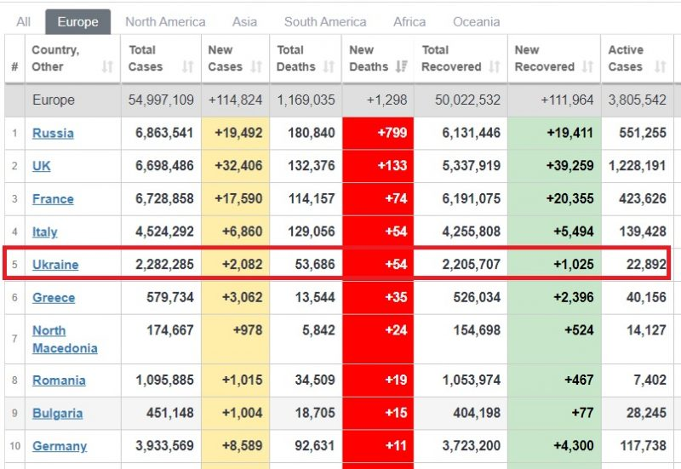This screenshot has height=469, width=681.
Task: Toggle New Deaths descending sort icon
Action: 401,66
